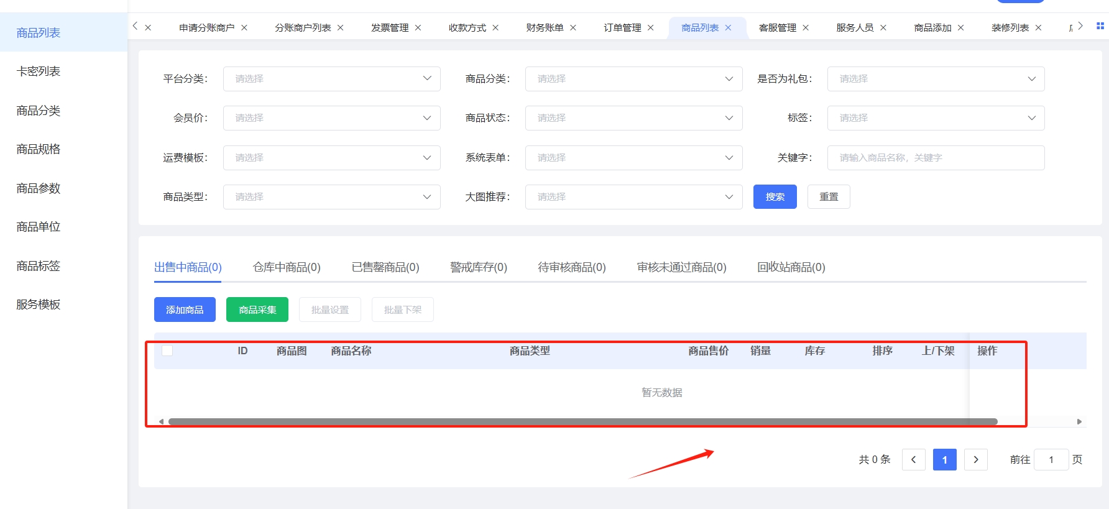Viewport: 1109px width, 509px height.
Task: Click the horizontal scrollbar under the table
Action: pyautogui.click(x=582, y=422)
